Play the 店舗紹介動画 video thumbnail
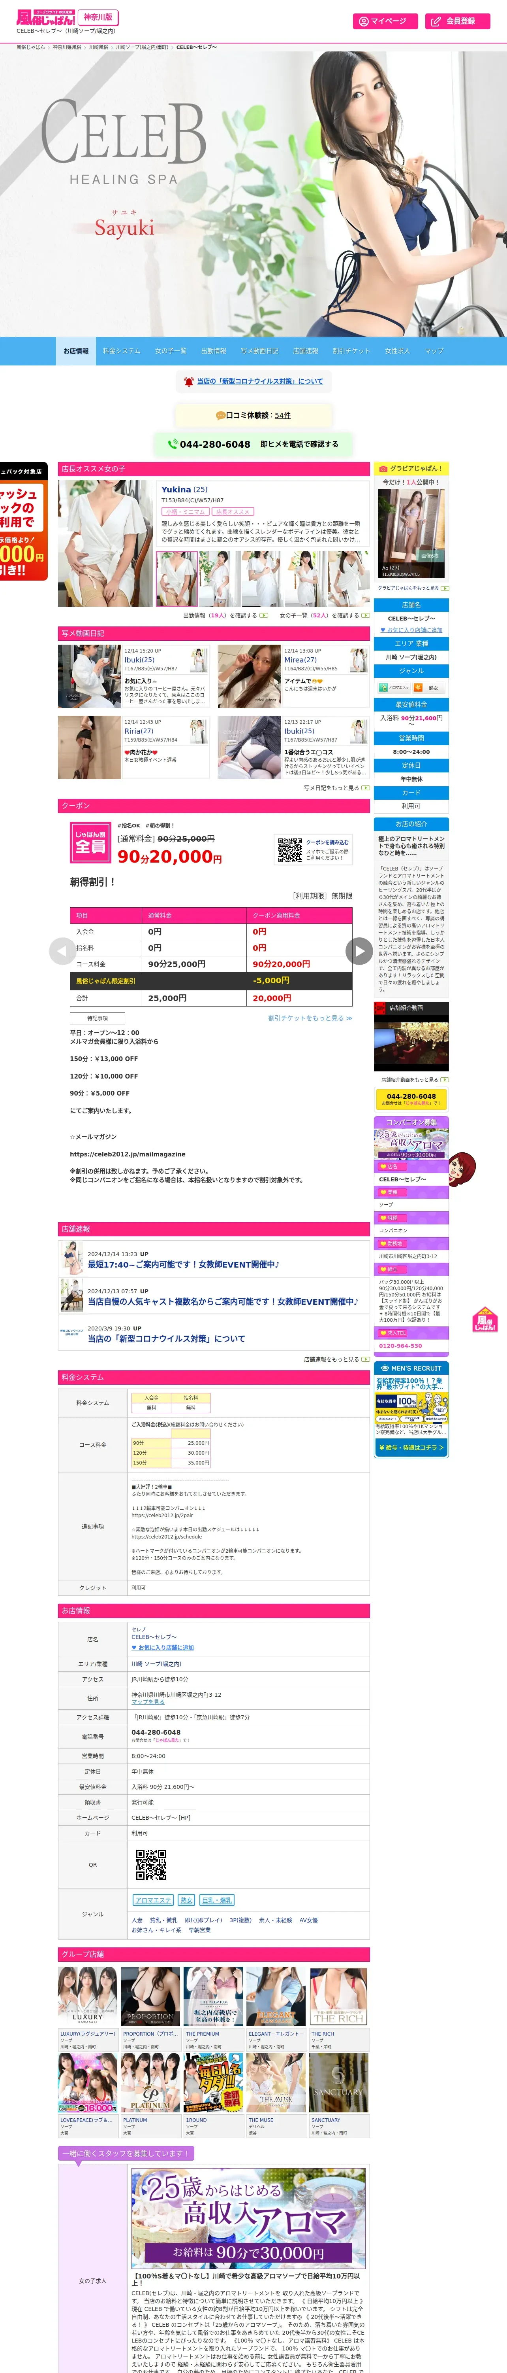The image size is (507, 2373). [411, 1043]
